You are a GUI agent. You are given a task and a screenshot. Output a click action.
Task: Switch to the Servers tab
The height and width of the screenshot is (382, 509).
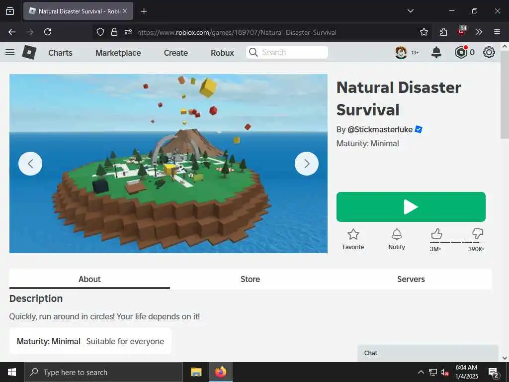(x=411, y=279)
